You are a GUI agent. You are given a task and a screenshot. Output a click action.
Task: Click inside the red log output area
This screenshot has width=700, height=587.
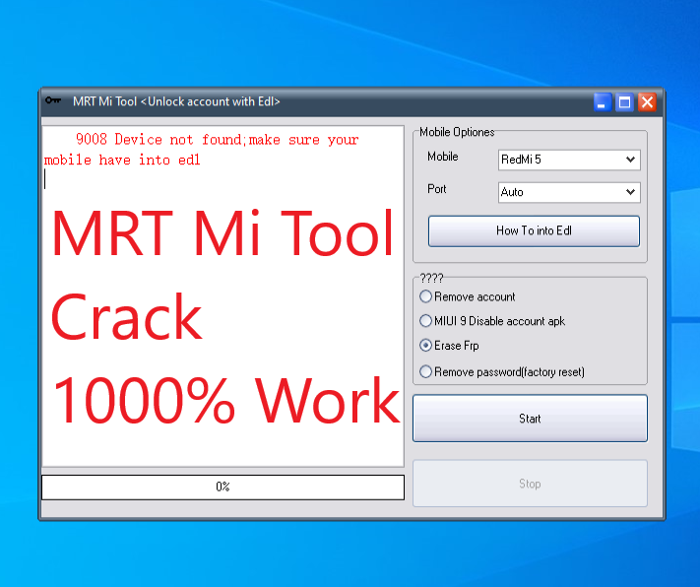[223, 296]
